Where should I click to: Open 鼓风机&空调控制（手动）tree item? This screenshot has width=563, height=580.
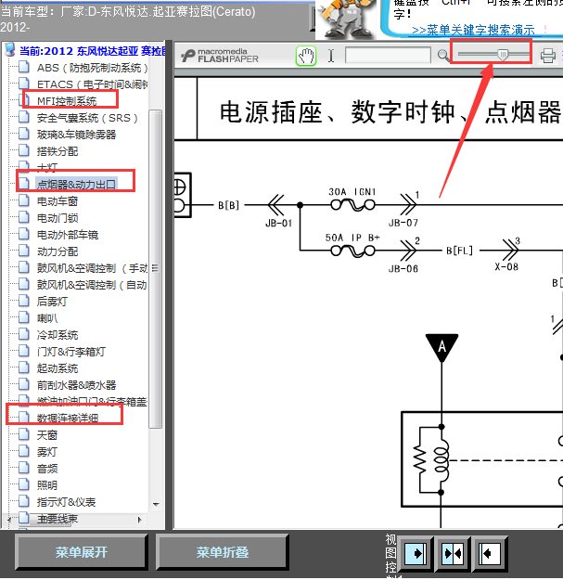point(92,268)
